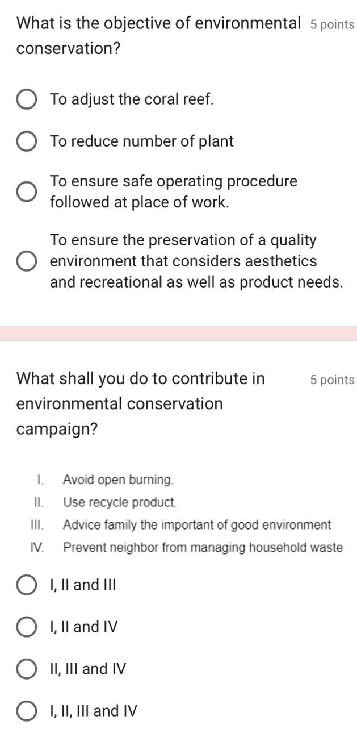This screenshot has width=357, height=733.
Task: Select "II, III and IV" answer
Action: point(26,669)
